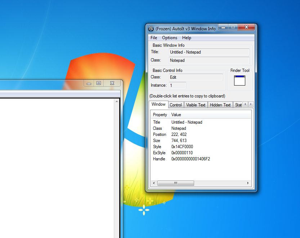
Task: Switch to the Control tab
Action: [x=176, y=105]
